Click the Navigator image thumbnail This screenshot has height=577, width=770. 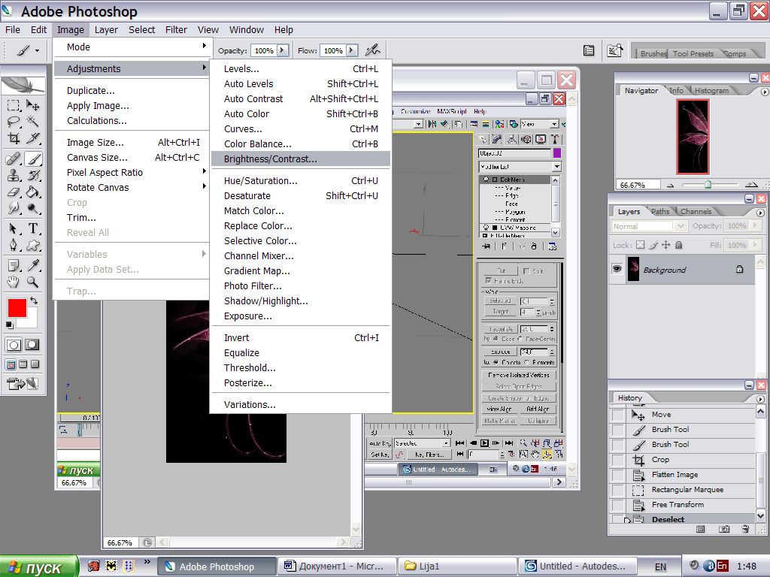(x=693, y=137)
